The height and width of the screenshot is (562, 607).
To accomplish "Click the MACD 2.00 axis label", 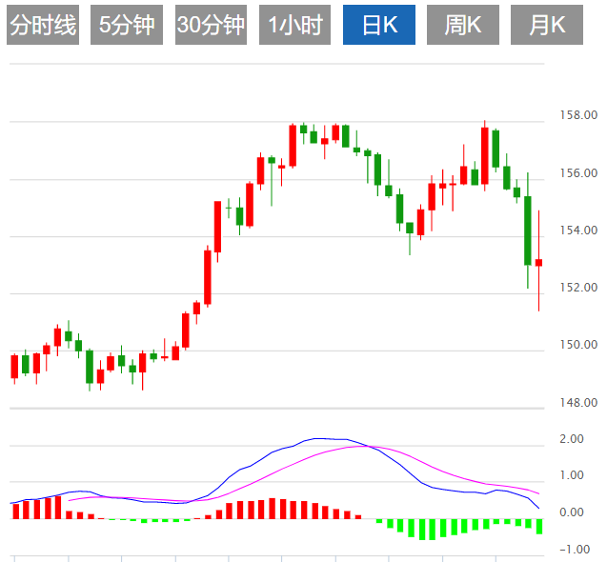I will (x=572, y=439).
